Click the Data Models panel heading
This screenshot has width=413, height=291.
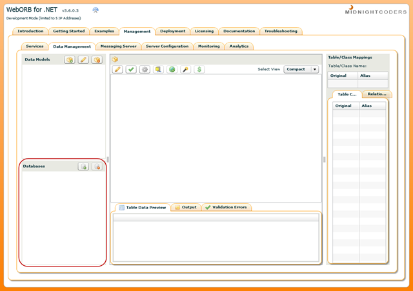tap(37, 59)
